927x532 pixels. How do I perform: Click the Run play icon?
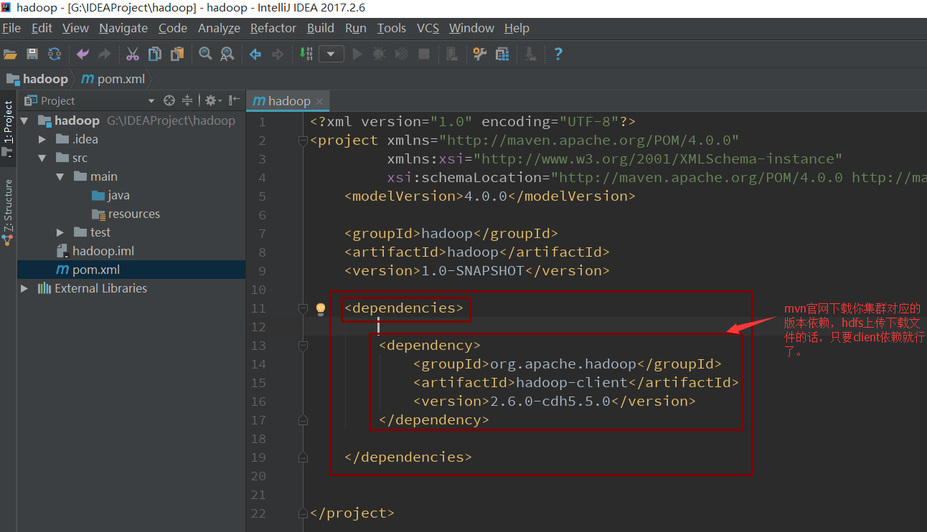(358, 54)
